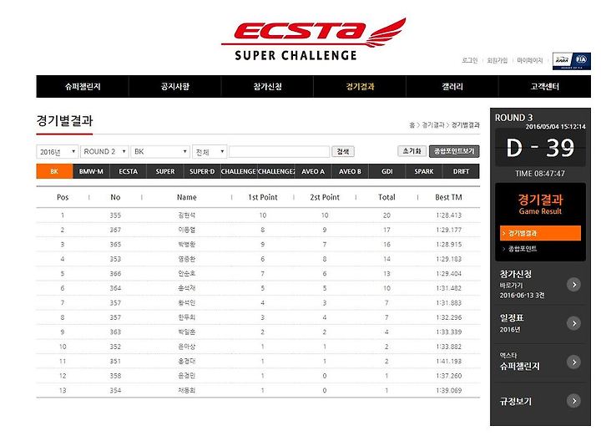The height and width of the screenshot is (441, 601).
Task: Click the KARA FIA badge icon
Action: (x=571, y=61)
